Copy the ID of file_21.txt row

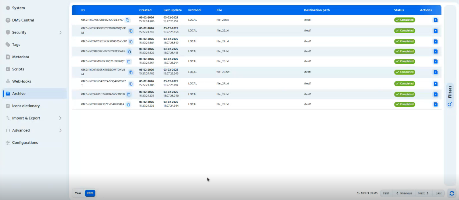[x=128, y=20]
